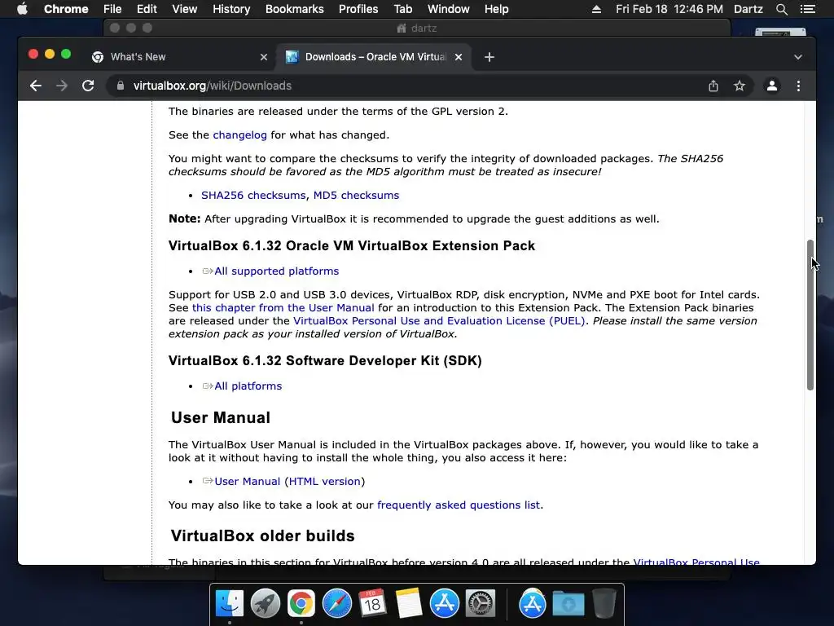Screen dimensions: 834x626
Task: Open the App Store icon next to Notes
Action: click(444, 604)
